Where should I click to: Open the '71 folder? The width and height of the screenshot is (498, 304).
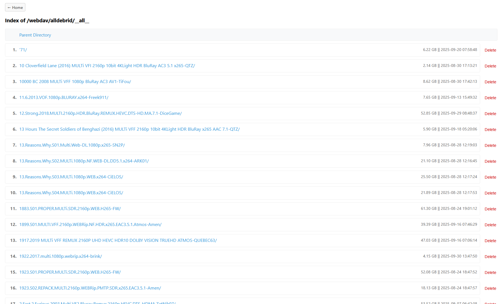[x=23, y=50]
